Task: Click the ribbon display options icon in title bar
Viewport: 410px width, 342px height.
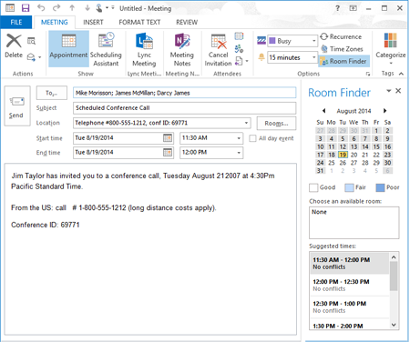Action: pyautogui.click(x=353, y=8)
